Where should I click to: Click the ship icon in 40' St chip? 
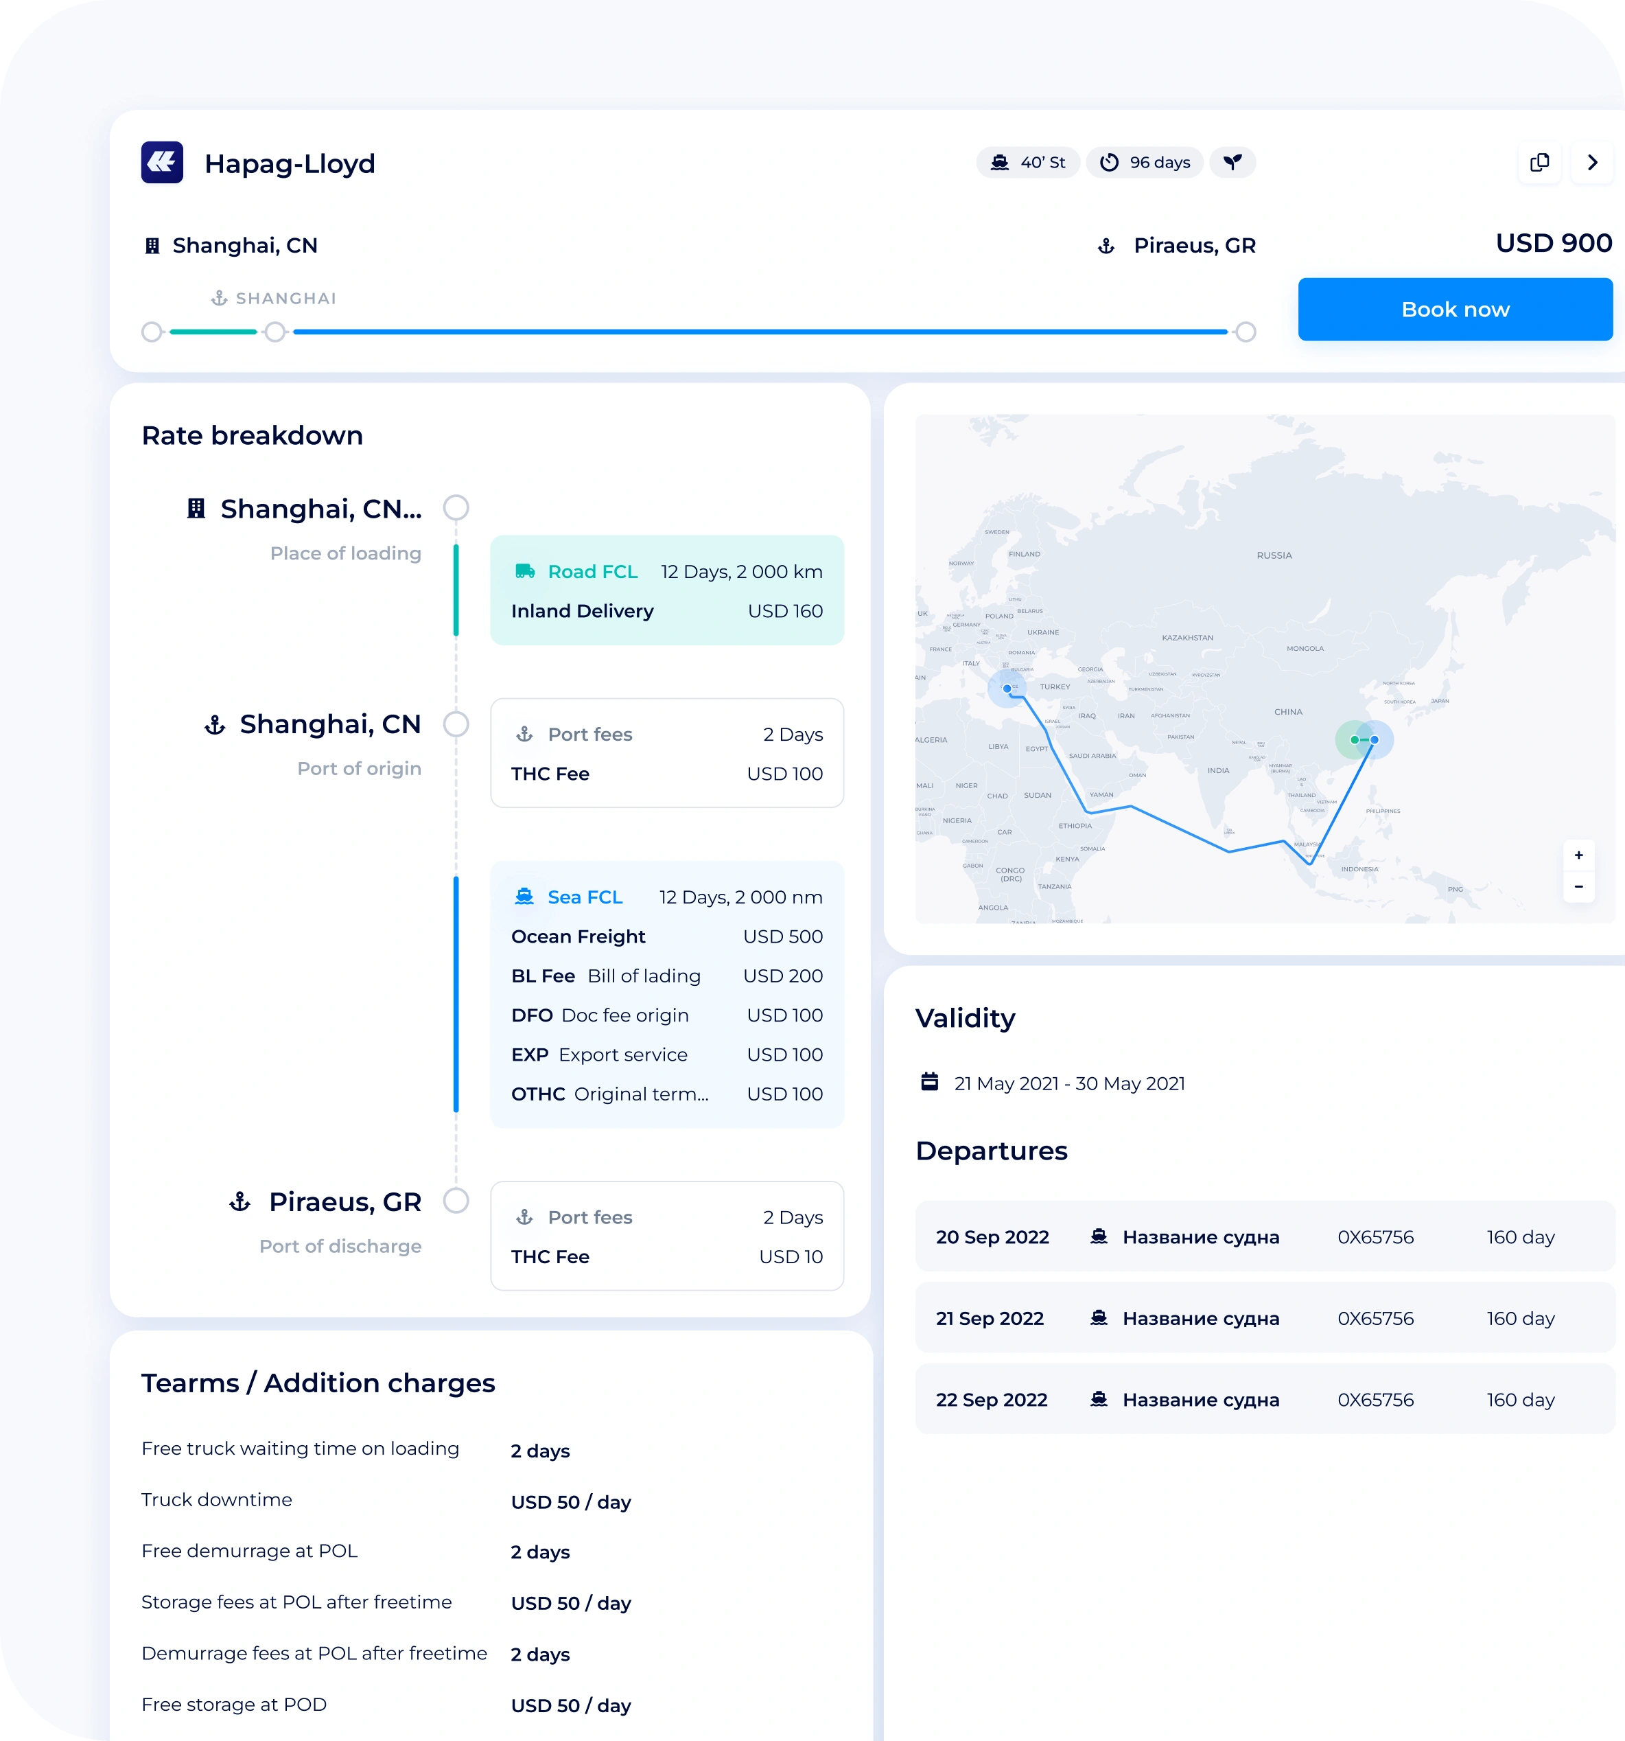pos(999,163)
